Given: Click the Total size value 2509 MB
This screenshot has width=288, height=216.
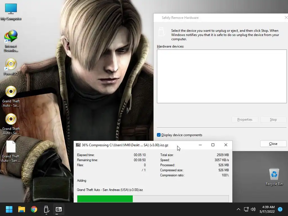Looking at the screenshot, I should pyautogui.click(x=223, y=155).
